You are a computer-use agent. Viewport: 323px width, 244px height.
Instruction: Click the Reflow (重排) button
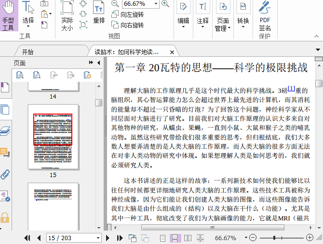coord(99,13)
